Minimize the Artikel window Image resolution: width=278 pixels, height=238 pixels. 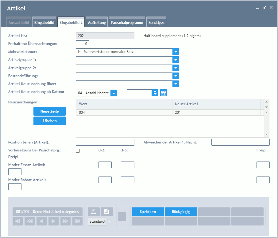pos(258,8)
